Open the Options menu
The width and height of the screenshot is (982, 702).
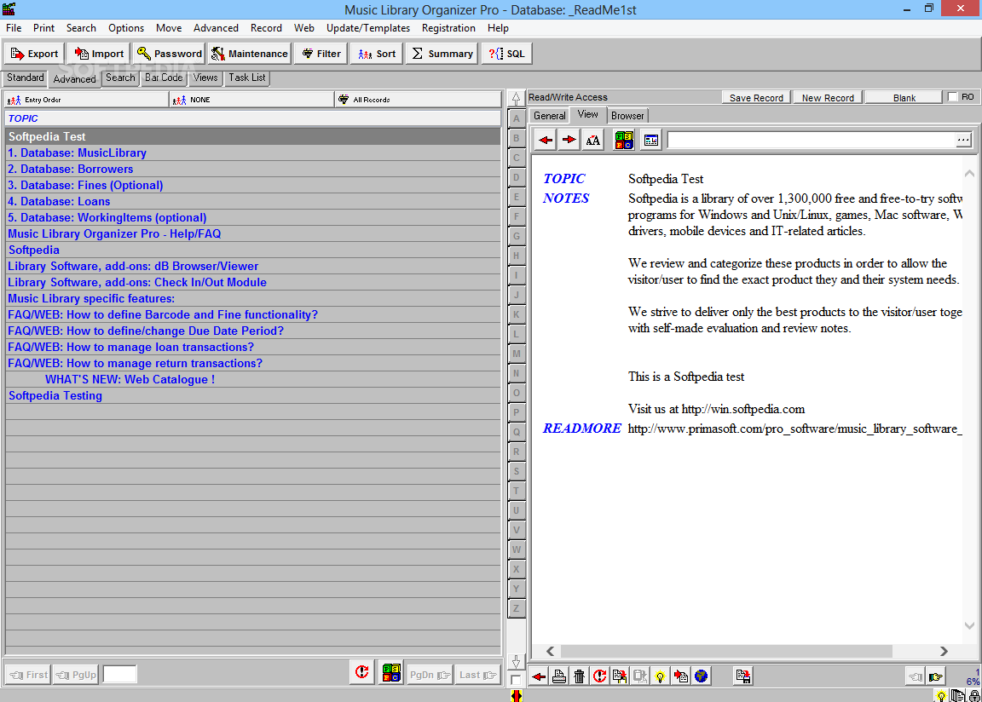point(126,28)
